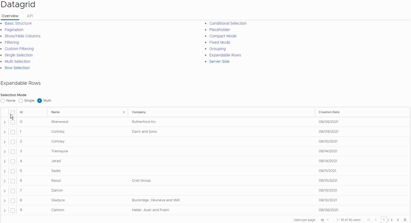
Task: Open the users per page dropdown
Action: coord(324,220)
